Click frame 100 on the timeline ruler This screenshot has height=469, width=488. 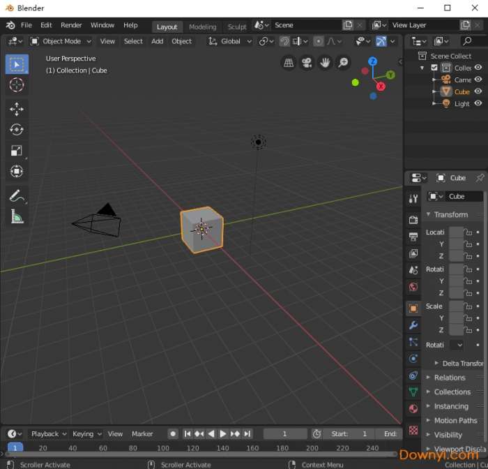click(163, 448)
